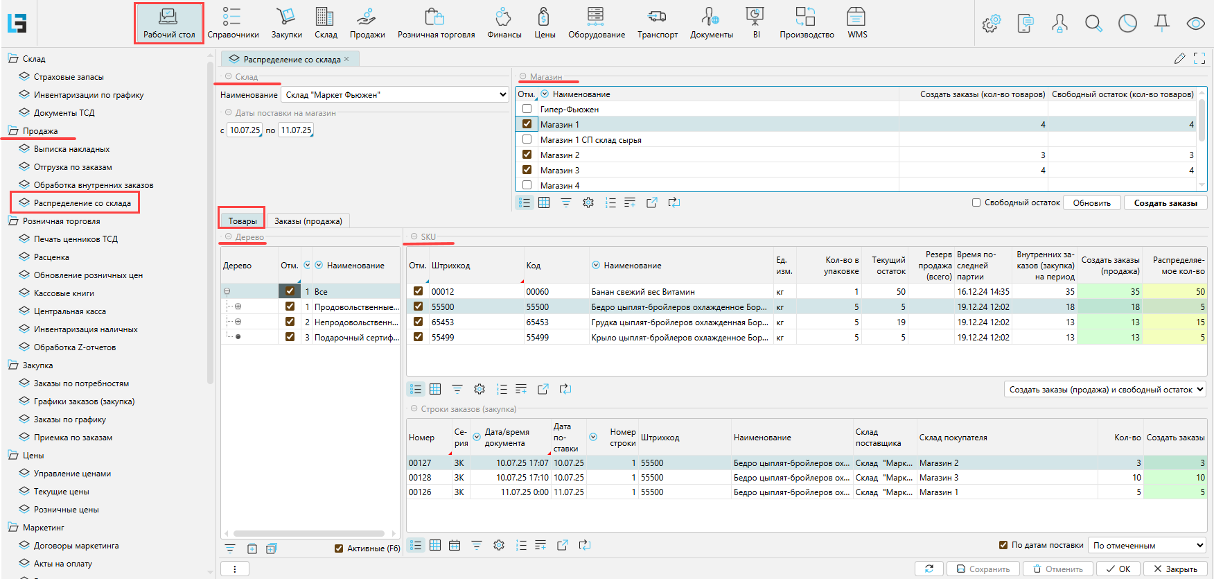Click the Обновить button

1091,203
